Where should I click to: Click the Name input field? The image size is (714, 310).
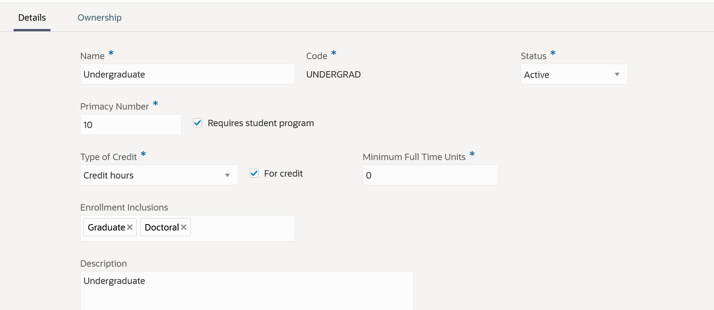[x=187, y=74]
